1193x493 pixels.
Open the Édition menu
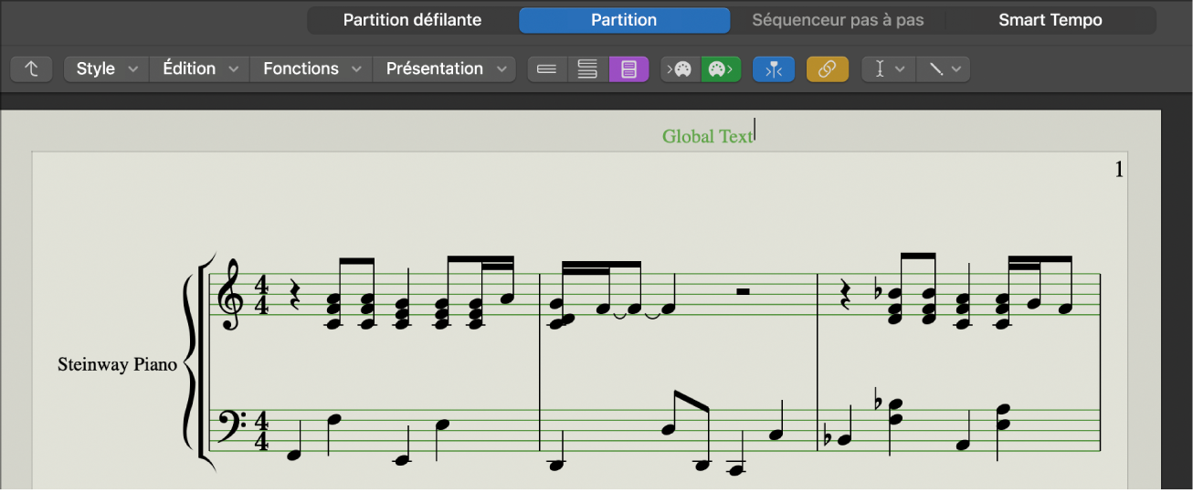[199, 69]
